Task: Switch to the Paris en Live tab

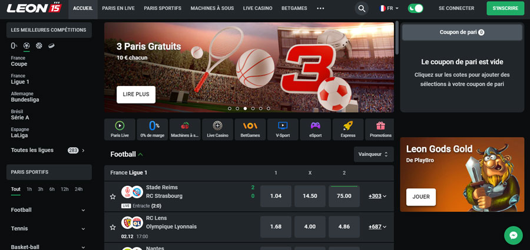Action: pos(118,8)
